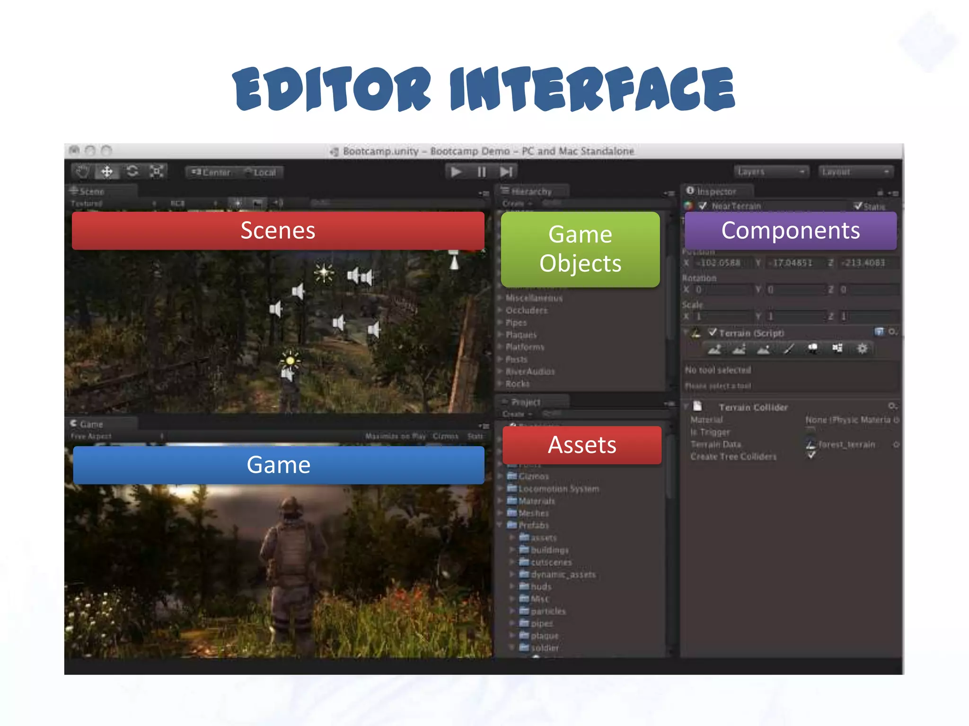Open the Inspector panel options menu

pyautogui.click(x=893, y=193)
